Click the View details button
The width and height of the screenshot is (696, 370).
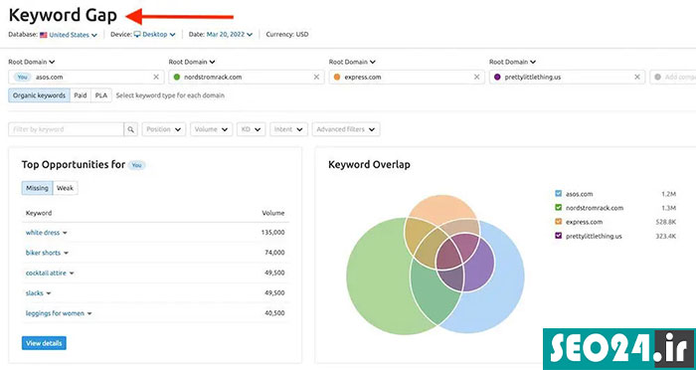44,343
